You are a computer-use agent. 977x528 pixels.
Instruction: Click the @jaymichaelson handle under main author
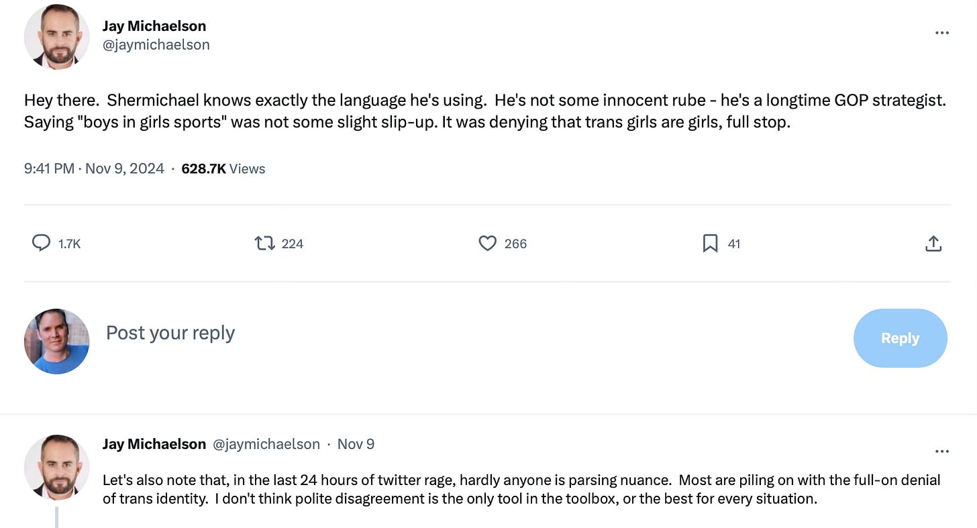[156, 45]
